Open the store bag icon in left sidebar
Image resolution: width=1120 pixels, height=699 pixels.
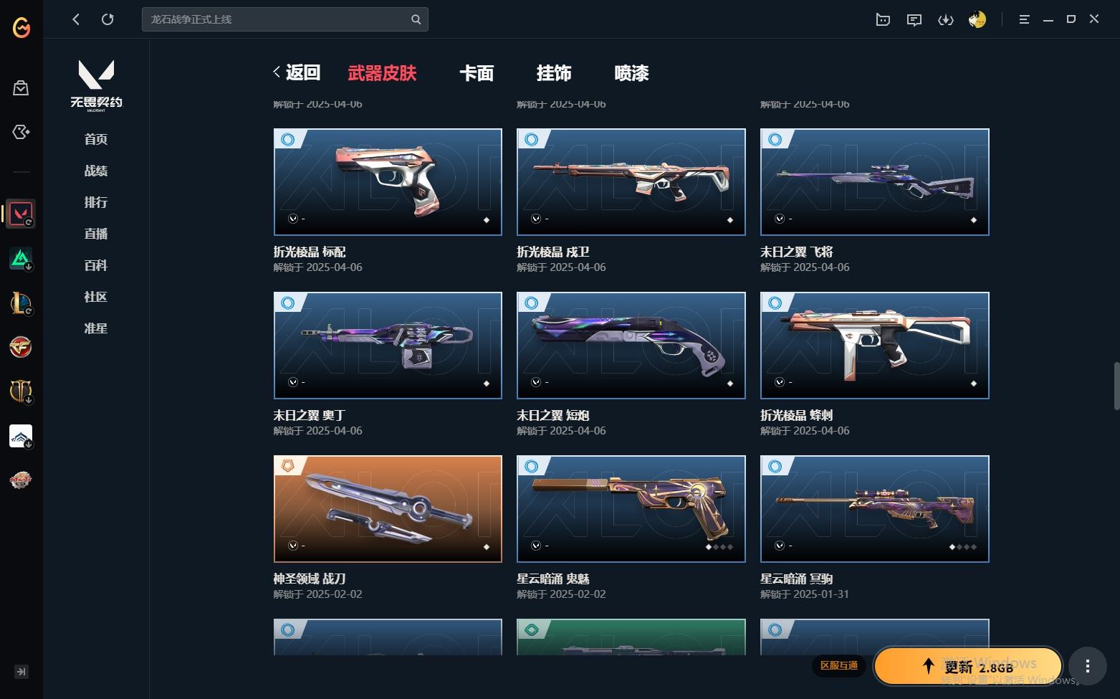(x=21, y=88)
